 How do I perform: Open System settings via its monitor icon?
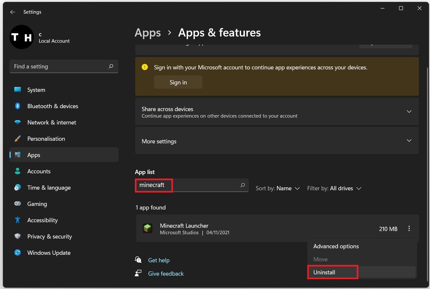point(18,90)
